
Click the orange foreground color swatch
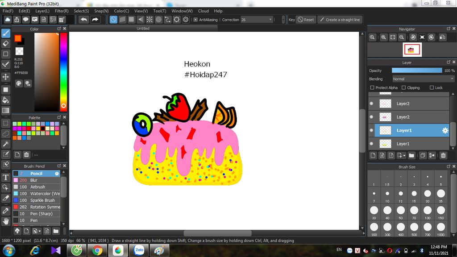click(x=18, y=38)
